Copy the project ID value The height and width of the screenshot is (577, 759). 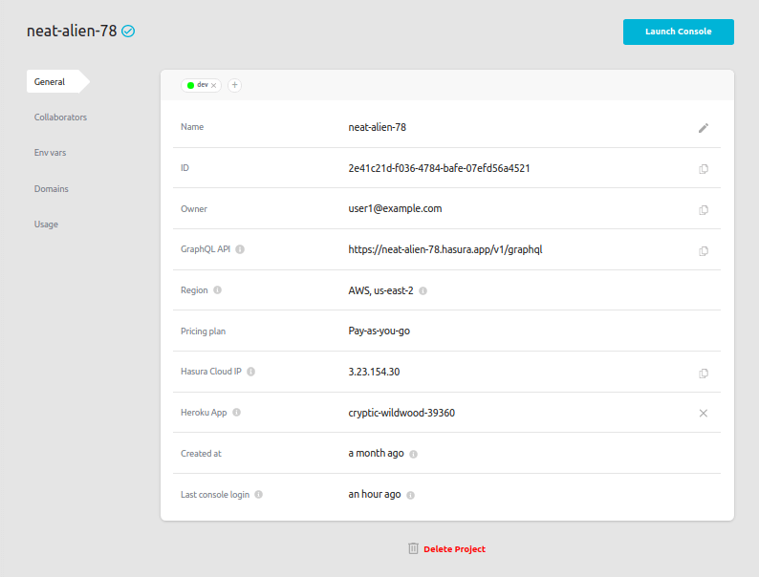704,169
